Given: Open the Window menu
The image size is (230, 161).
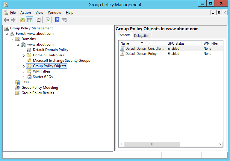Looking at the screenshot, I should 55,13.
